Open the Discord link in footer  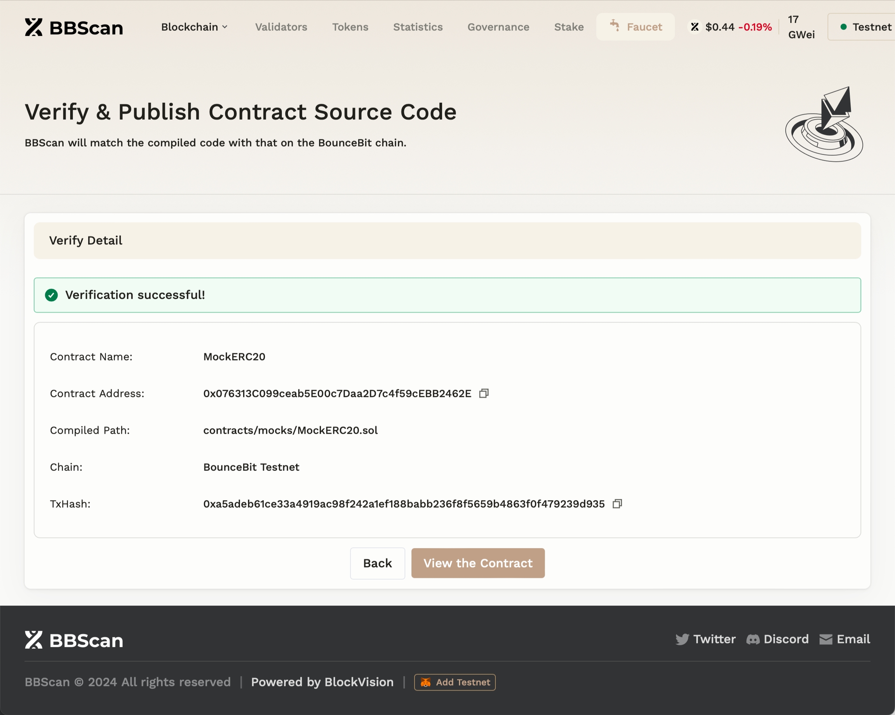778,639
